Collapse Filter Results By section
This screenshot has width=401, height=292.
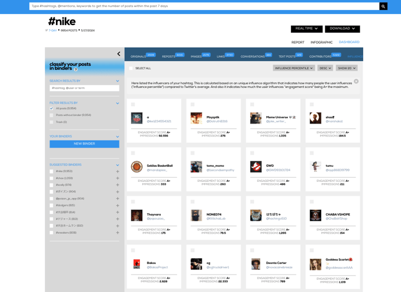(x=118, y=103)
